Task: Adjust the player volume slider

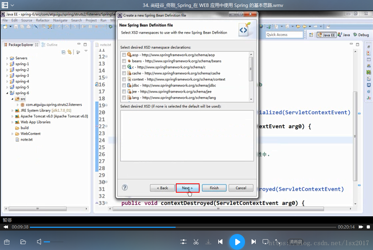Action: [53, 242]
